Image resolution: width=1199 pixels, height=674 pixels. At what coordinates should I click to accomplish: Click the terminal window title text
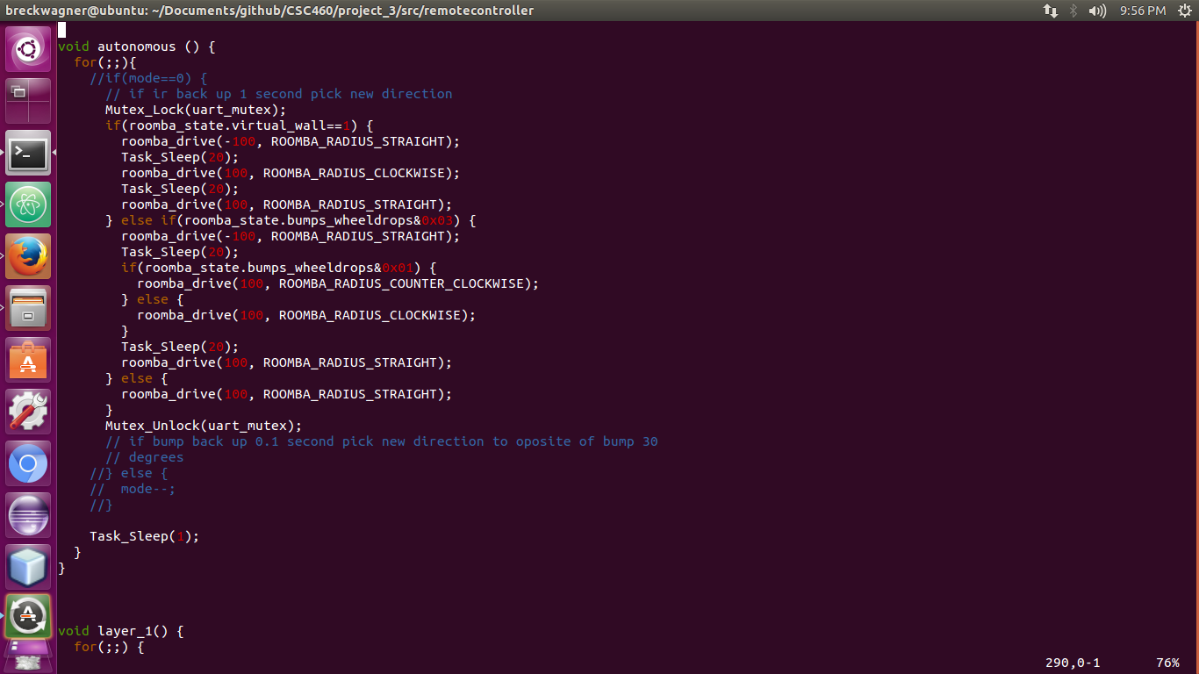269,11
